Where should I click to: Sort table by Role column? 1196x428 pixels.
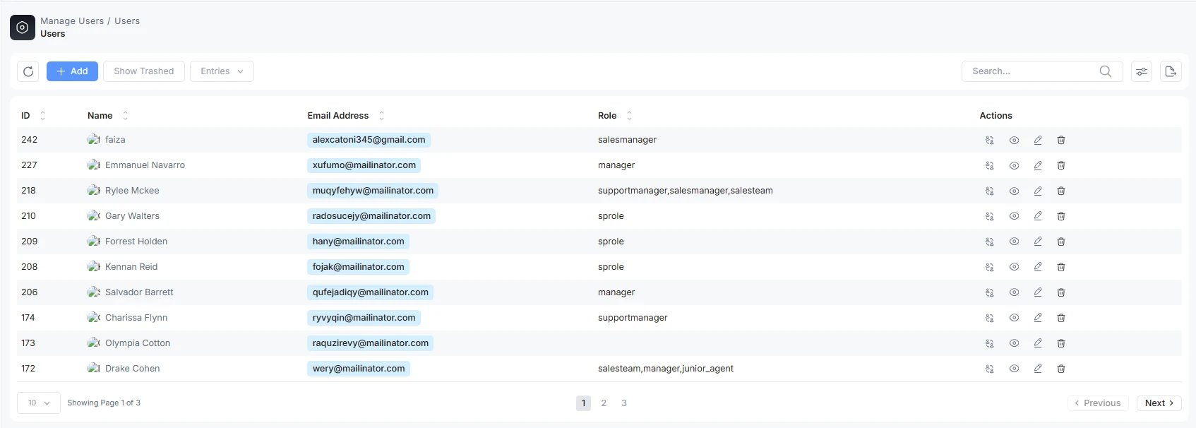coord(629,116)
